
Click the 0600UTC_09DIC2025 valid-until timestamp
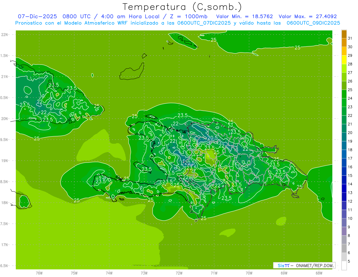pos(313,23)
